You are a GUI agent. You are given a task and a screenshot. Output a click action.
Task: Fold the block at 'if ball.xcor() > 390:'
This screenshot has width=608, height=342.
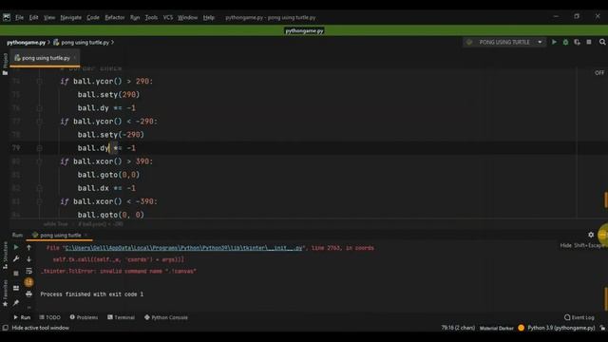point(39,161)
